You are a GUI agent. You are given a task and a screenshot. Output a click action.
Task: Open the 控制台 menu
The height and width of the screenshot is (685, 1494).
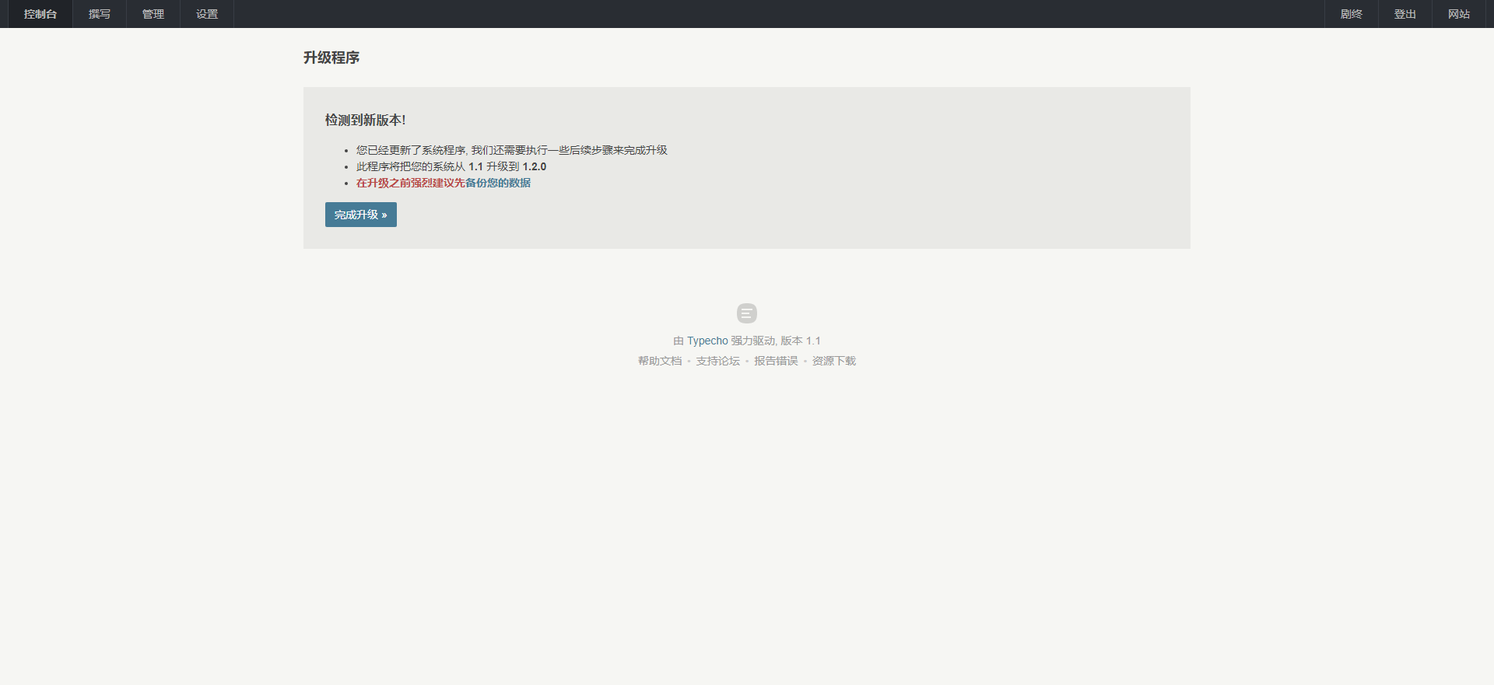tap(40, 14)
